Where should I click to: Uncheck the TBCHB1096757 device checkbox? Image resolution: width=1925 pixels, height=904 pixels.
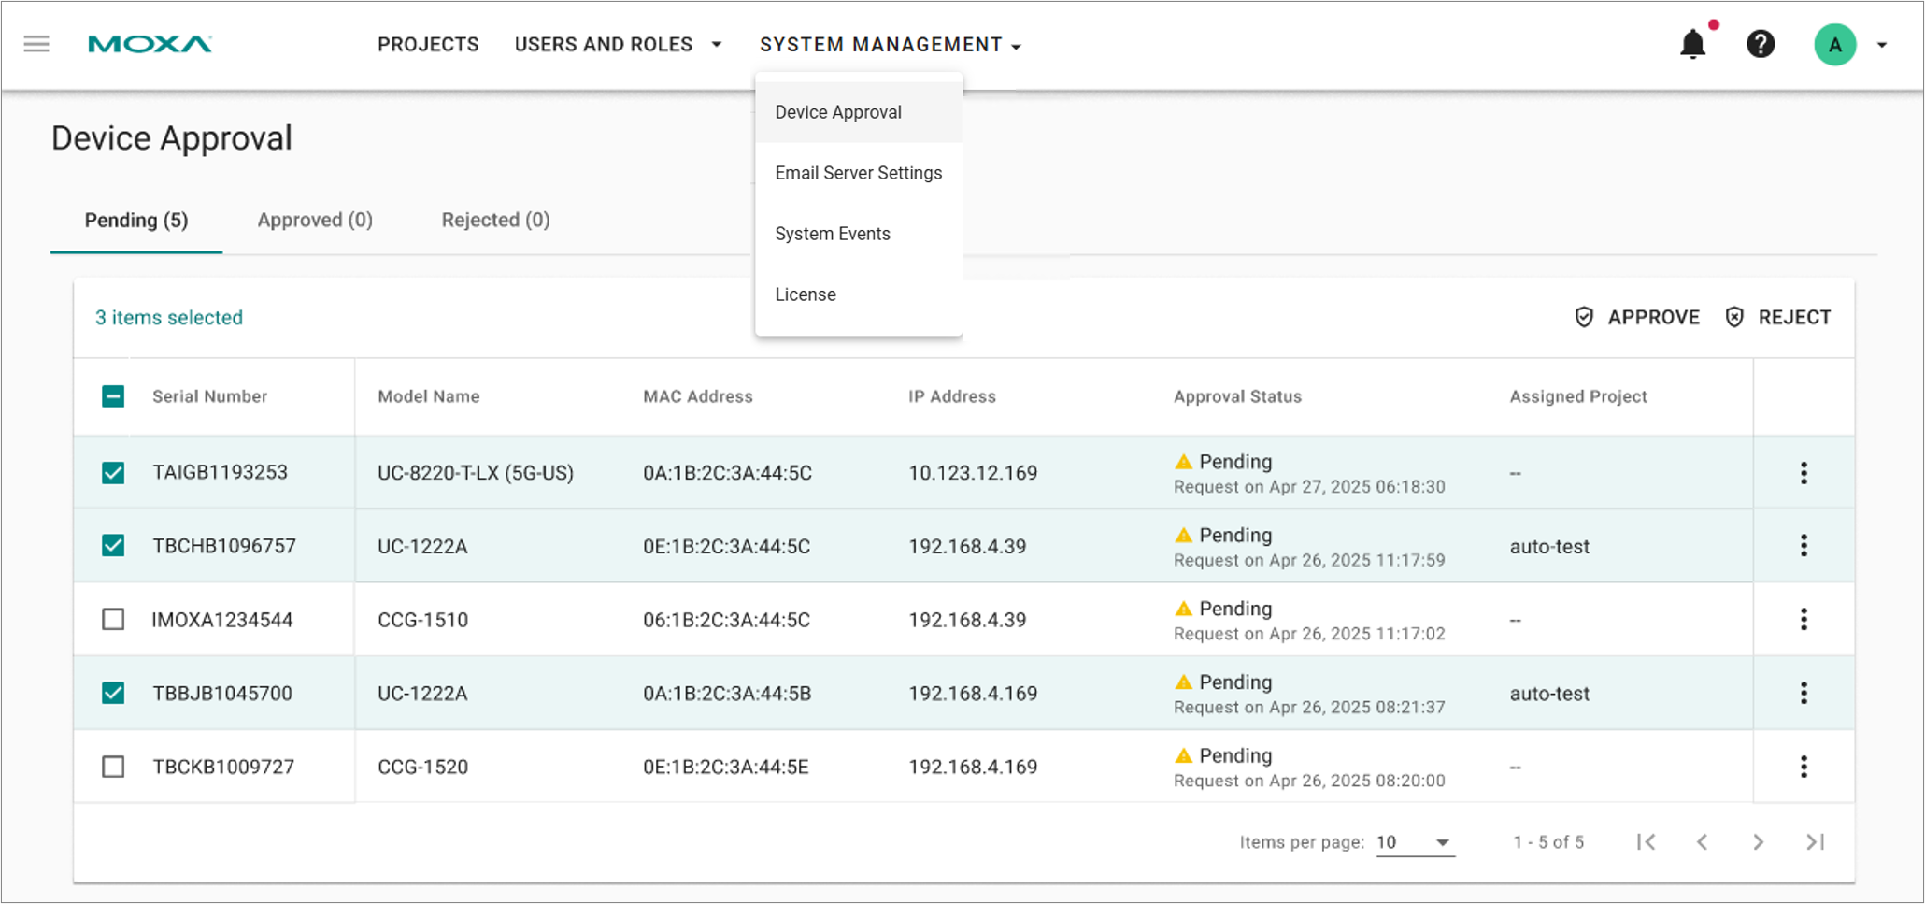113,546
